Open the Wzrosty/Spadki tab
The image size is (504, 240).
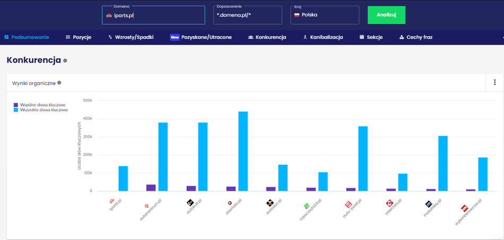pos(131,38)
